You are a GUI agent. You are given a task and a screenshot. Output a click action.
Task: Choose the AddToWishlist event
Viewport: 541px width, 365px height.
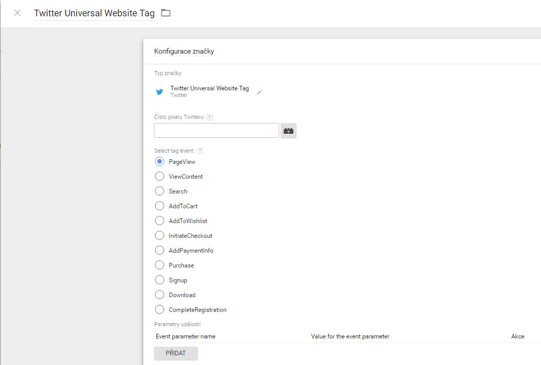(x=159, y=221)
